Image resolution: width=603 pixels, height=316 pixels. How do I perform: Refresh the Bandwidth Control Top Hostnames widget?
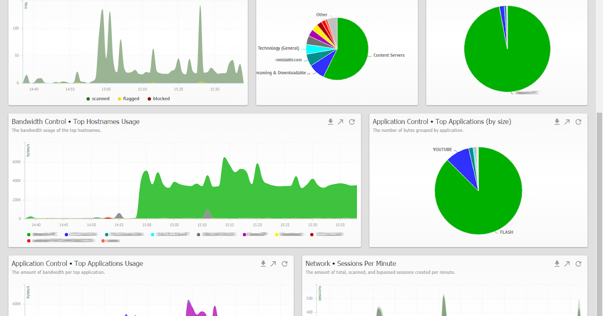[x=352, y=121]
